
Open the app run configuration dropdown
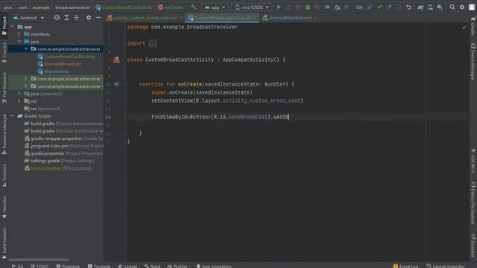(x=215, y=7)
